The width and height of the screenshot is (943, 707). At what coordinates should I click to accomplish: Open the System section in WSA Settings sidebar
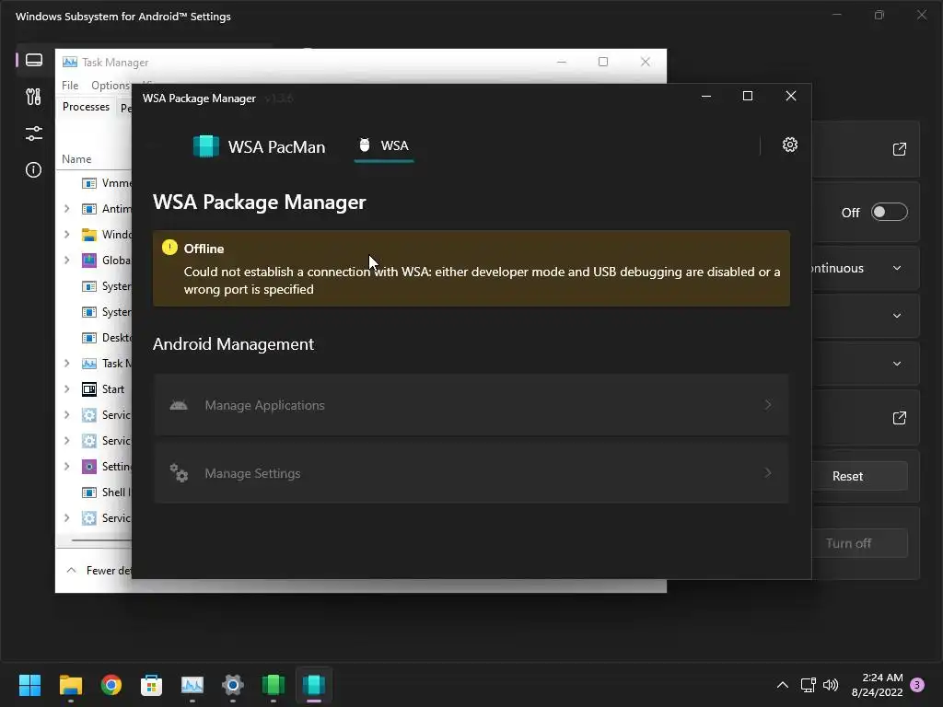34,60
